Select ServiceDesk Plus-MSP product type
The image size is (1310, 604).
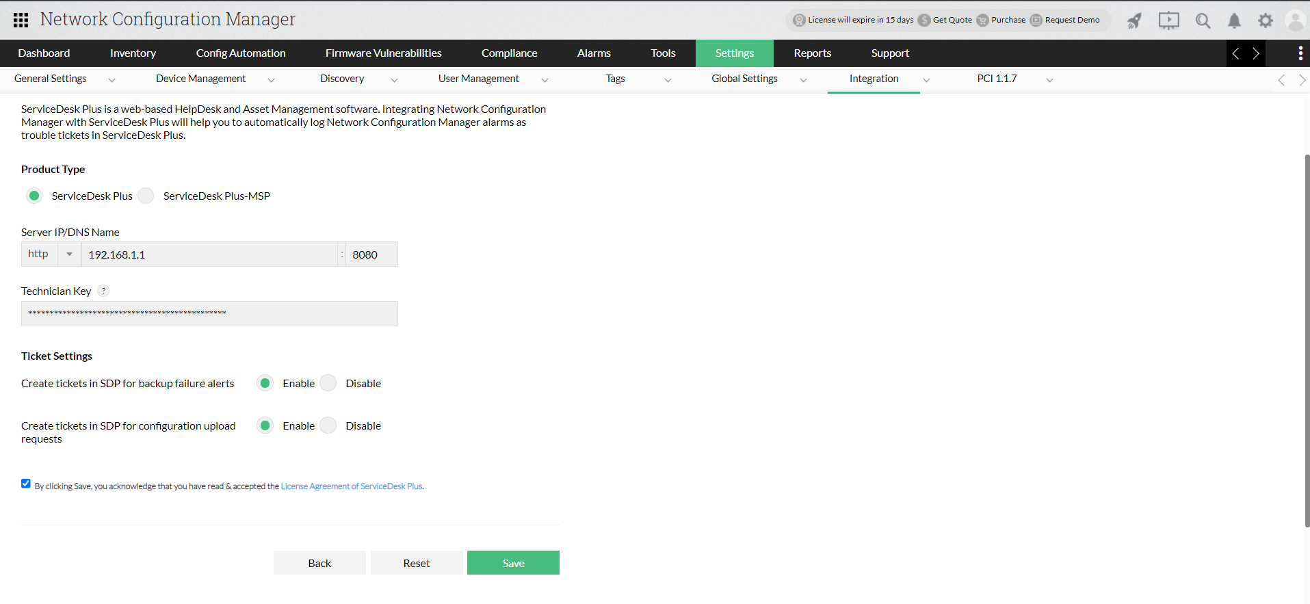146,196
